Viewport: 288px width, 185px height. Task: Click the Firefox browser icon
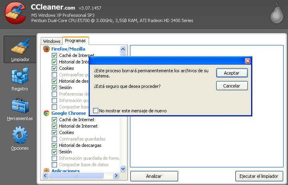[47, 49]
